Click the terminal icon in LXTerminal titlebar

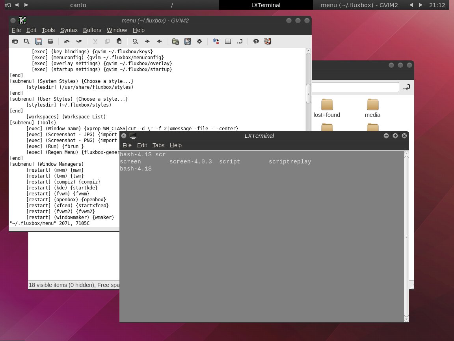133,136
